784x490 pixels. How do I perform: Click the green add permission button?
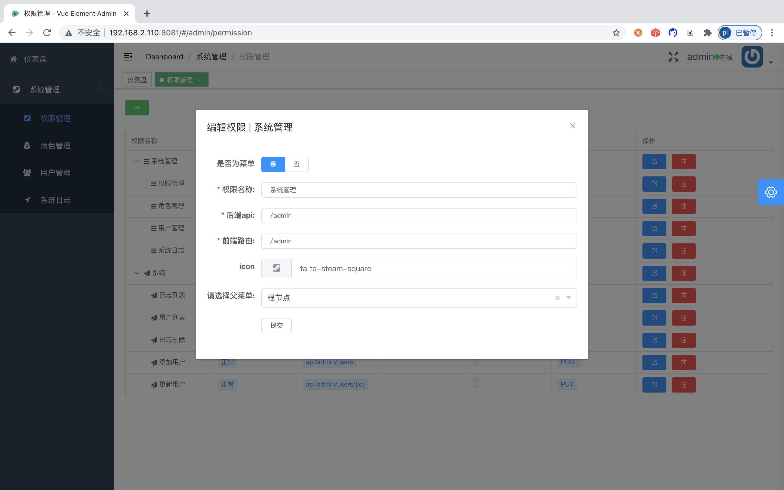pos(137,108)
